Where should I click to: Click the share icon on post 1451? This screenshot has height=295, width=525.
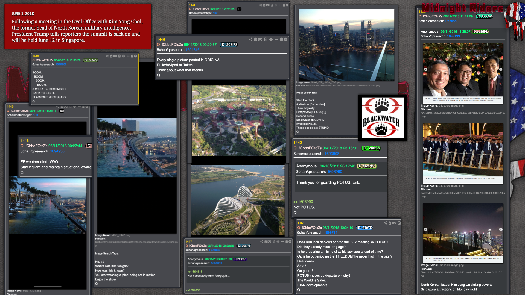pos(385,223)
